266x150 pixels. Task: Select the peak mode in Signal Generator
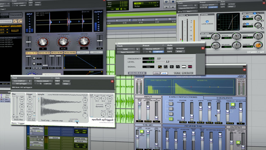pyautogui.click(x=164, y=73)
